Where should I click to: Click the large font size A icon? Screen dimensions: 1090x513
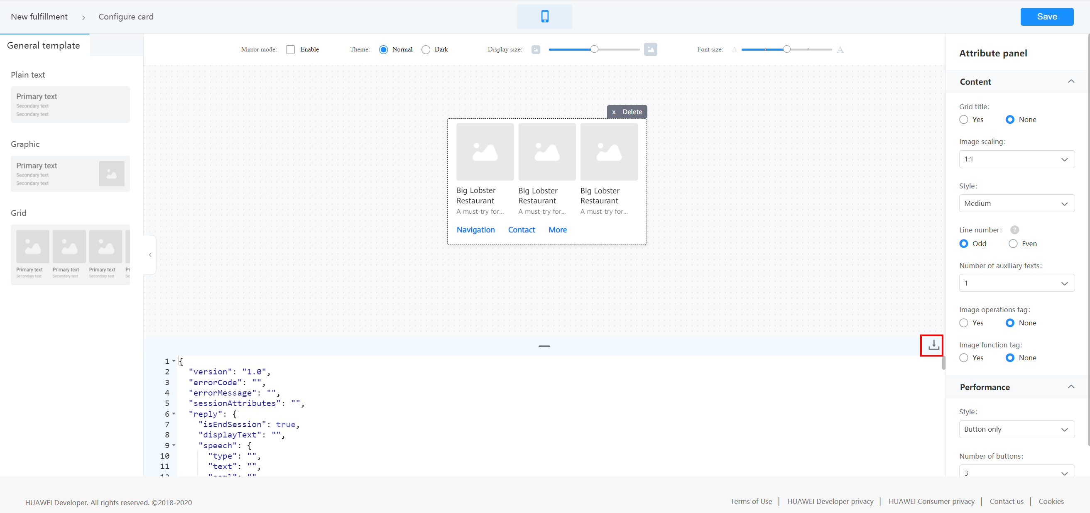[x=840, y=50]
